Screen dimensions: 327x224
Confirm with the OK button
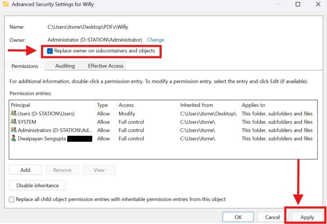(x=238, y=217)
